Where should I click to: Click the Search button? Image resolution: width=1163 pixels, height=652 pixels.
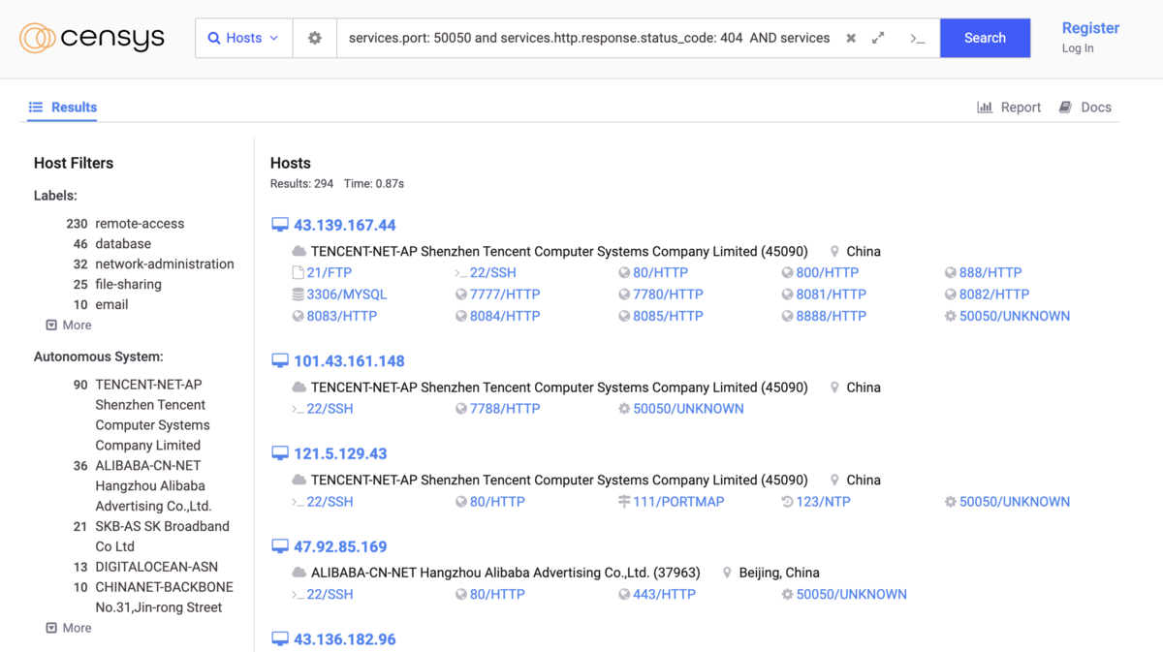click(985, 38)
